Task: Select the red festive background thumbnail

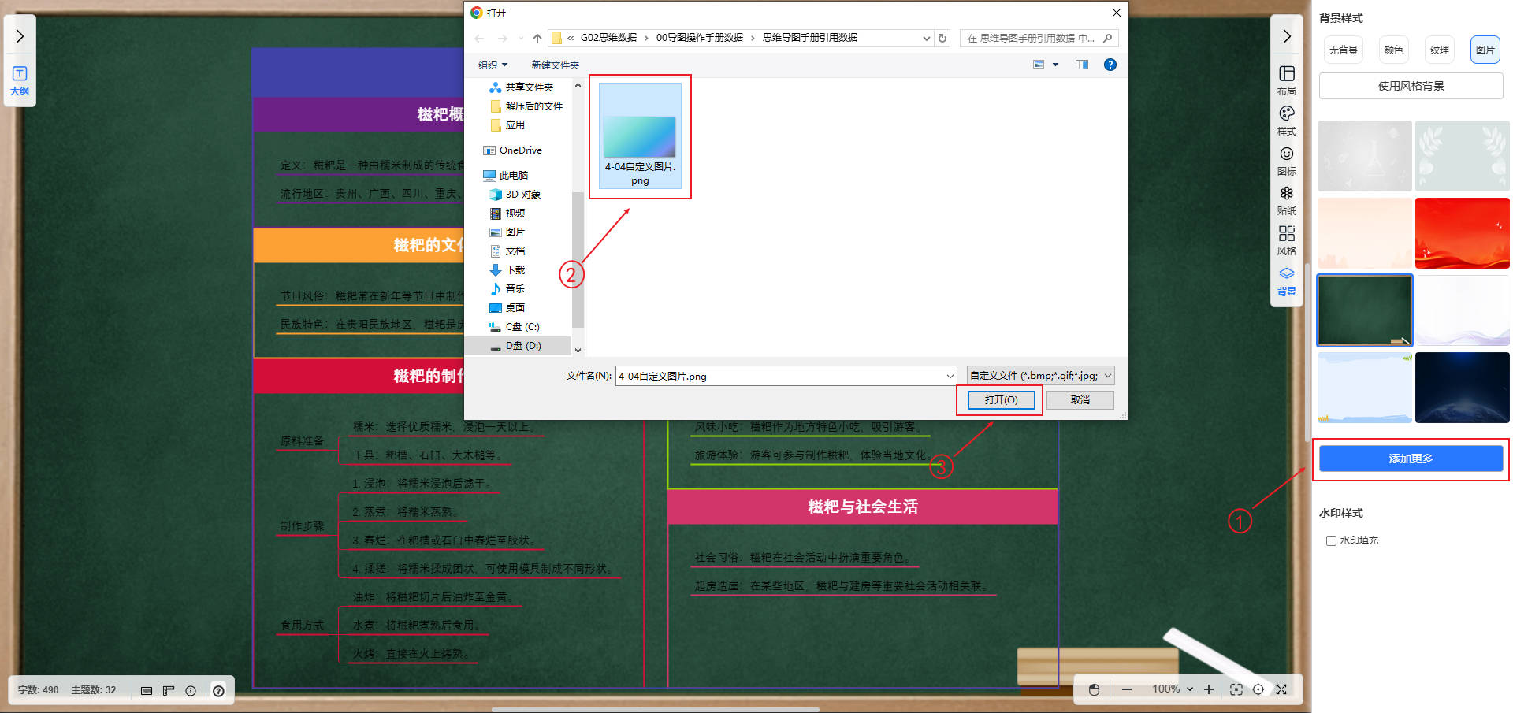Action: pyautogui.click(x=1462, y=233)
